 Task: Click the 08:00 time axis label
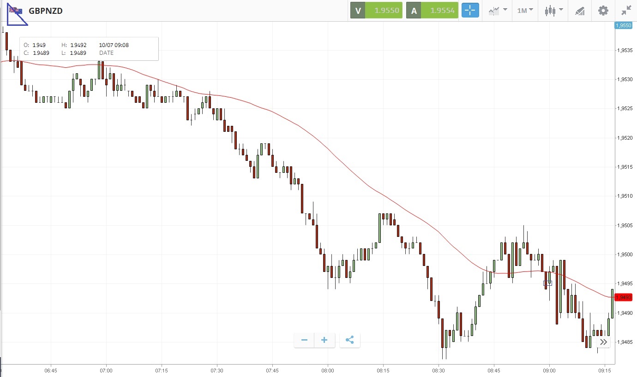point(328,371)
